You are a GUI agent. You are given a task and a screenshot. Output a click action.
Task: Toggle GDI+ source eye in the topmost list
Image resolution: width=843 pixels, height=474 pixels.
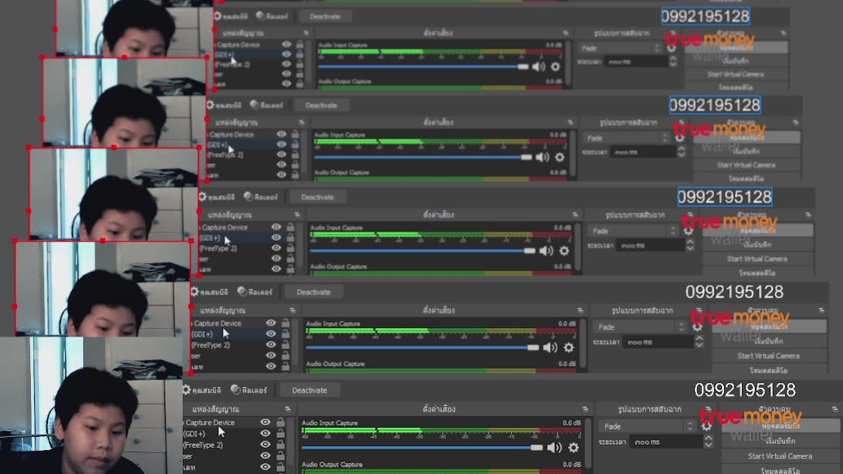click(286, 55)
